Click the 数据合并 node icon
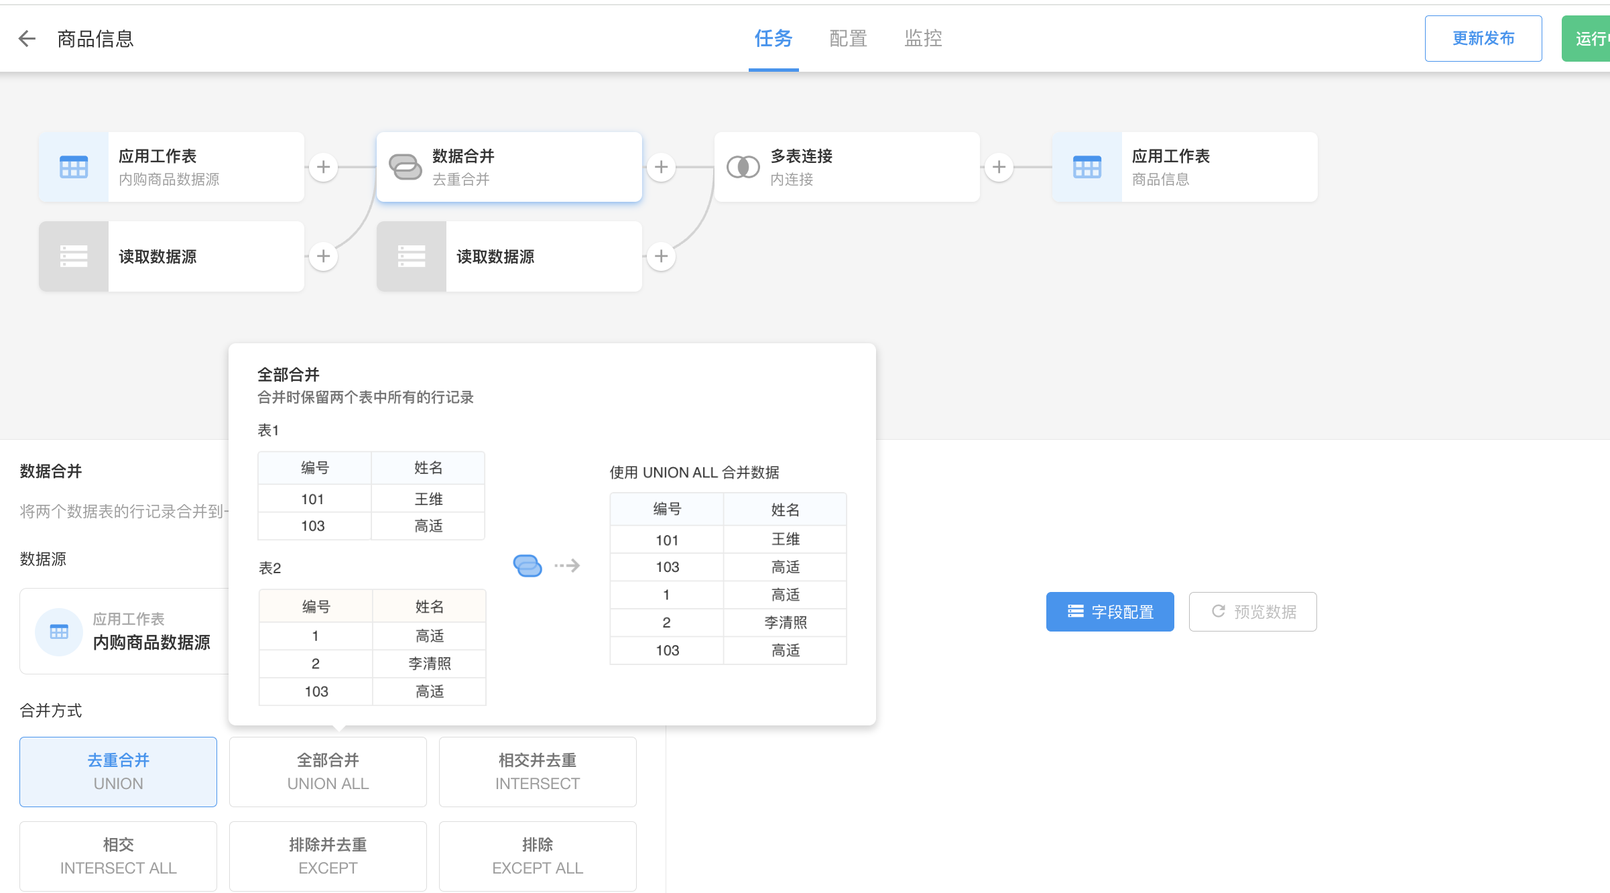The image size is (1610, 893). coord(406,167)
